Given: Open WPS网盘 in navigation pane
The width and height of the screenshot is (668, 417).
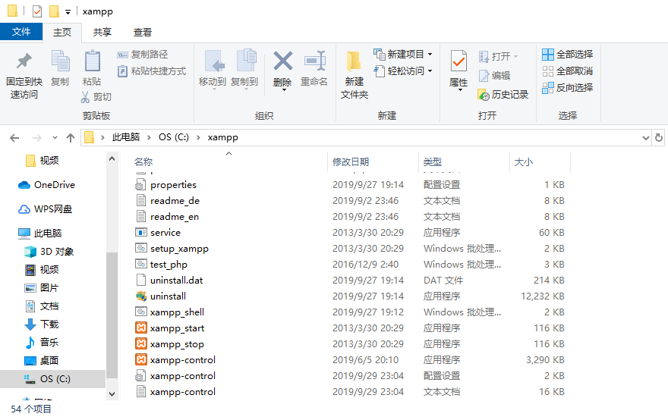Looking at the screenshot, I should (46, 209).
